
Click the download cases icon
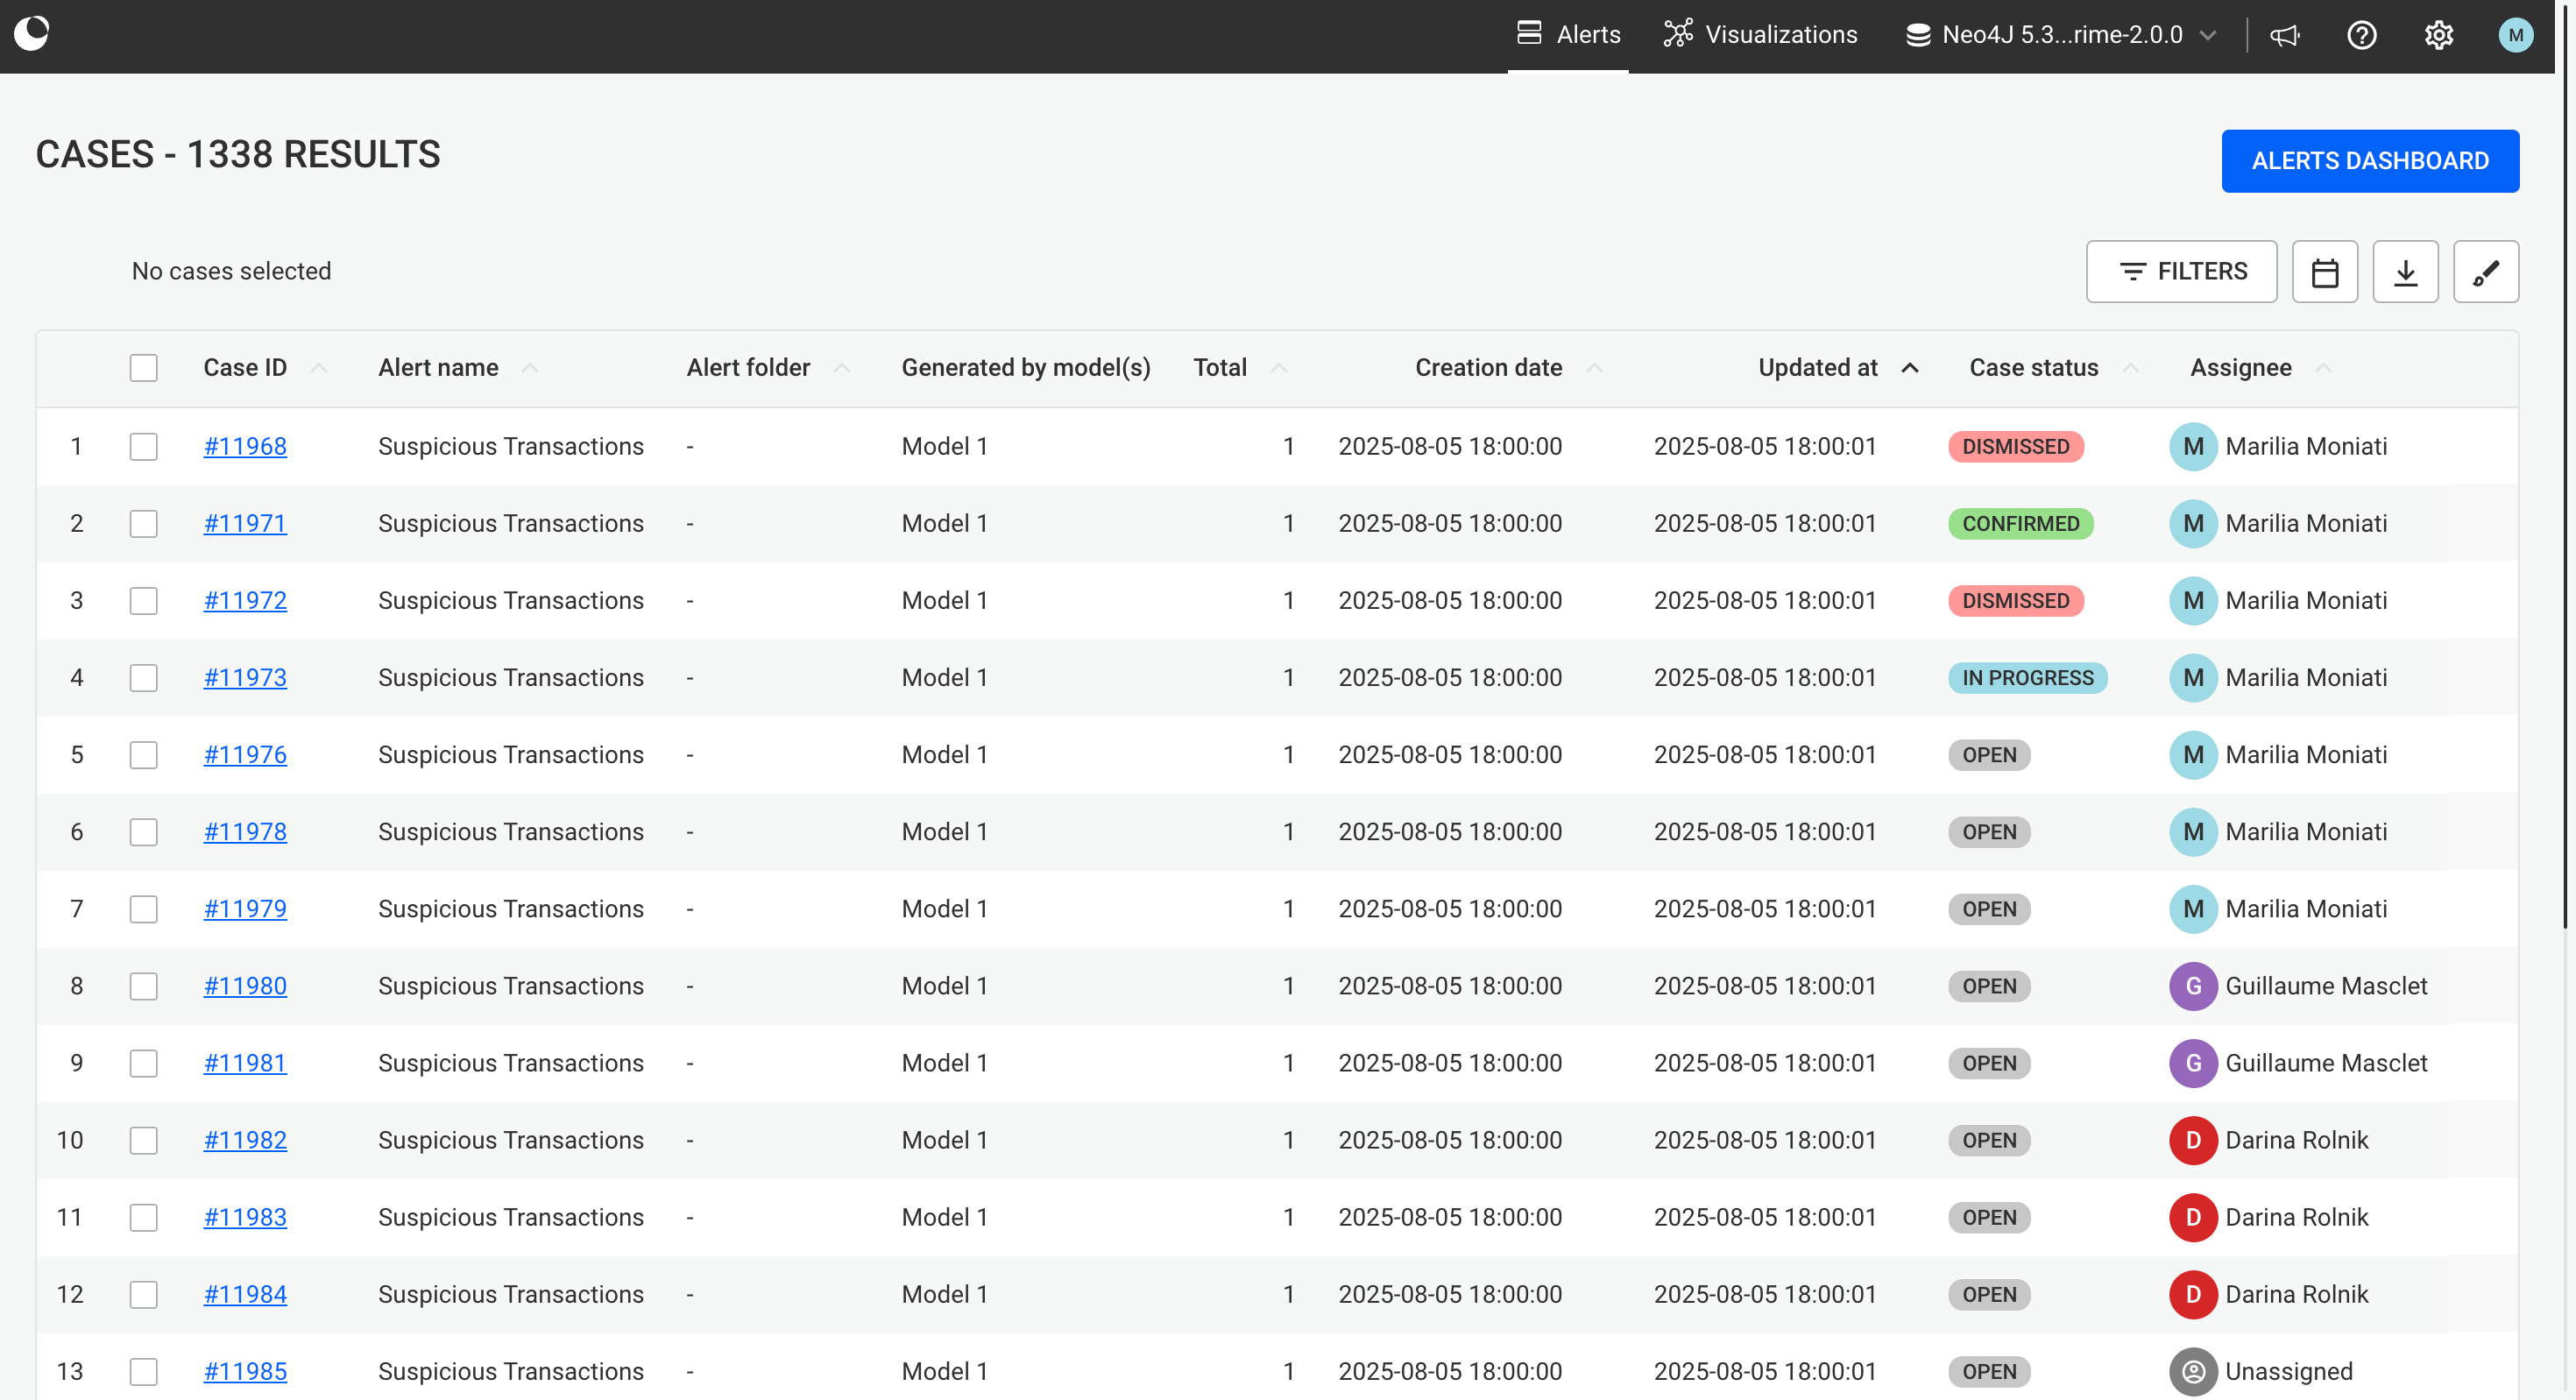(2405, 272)
